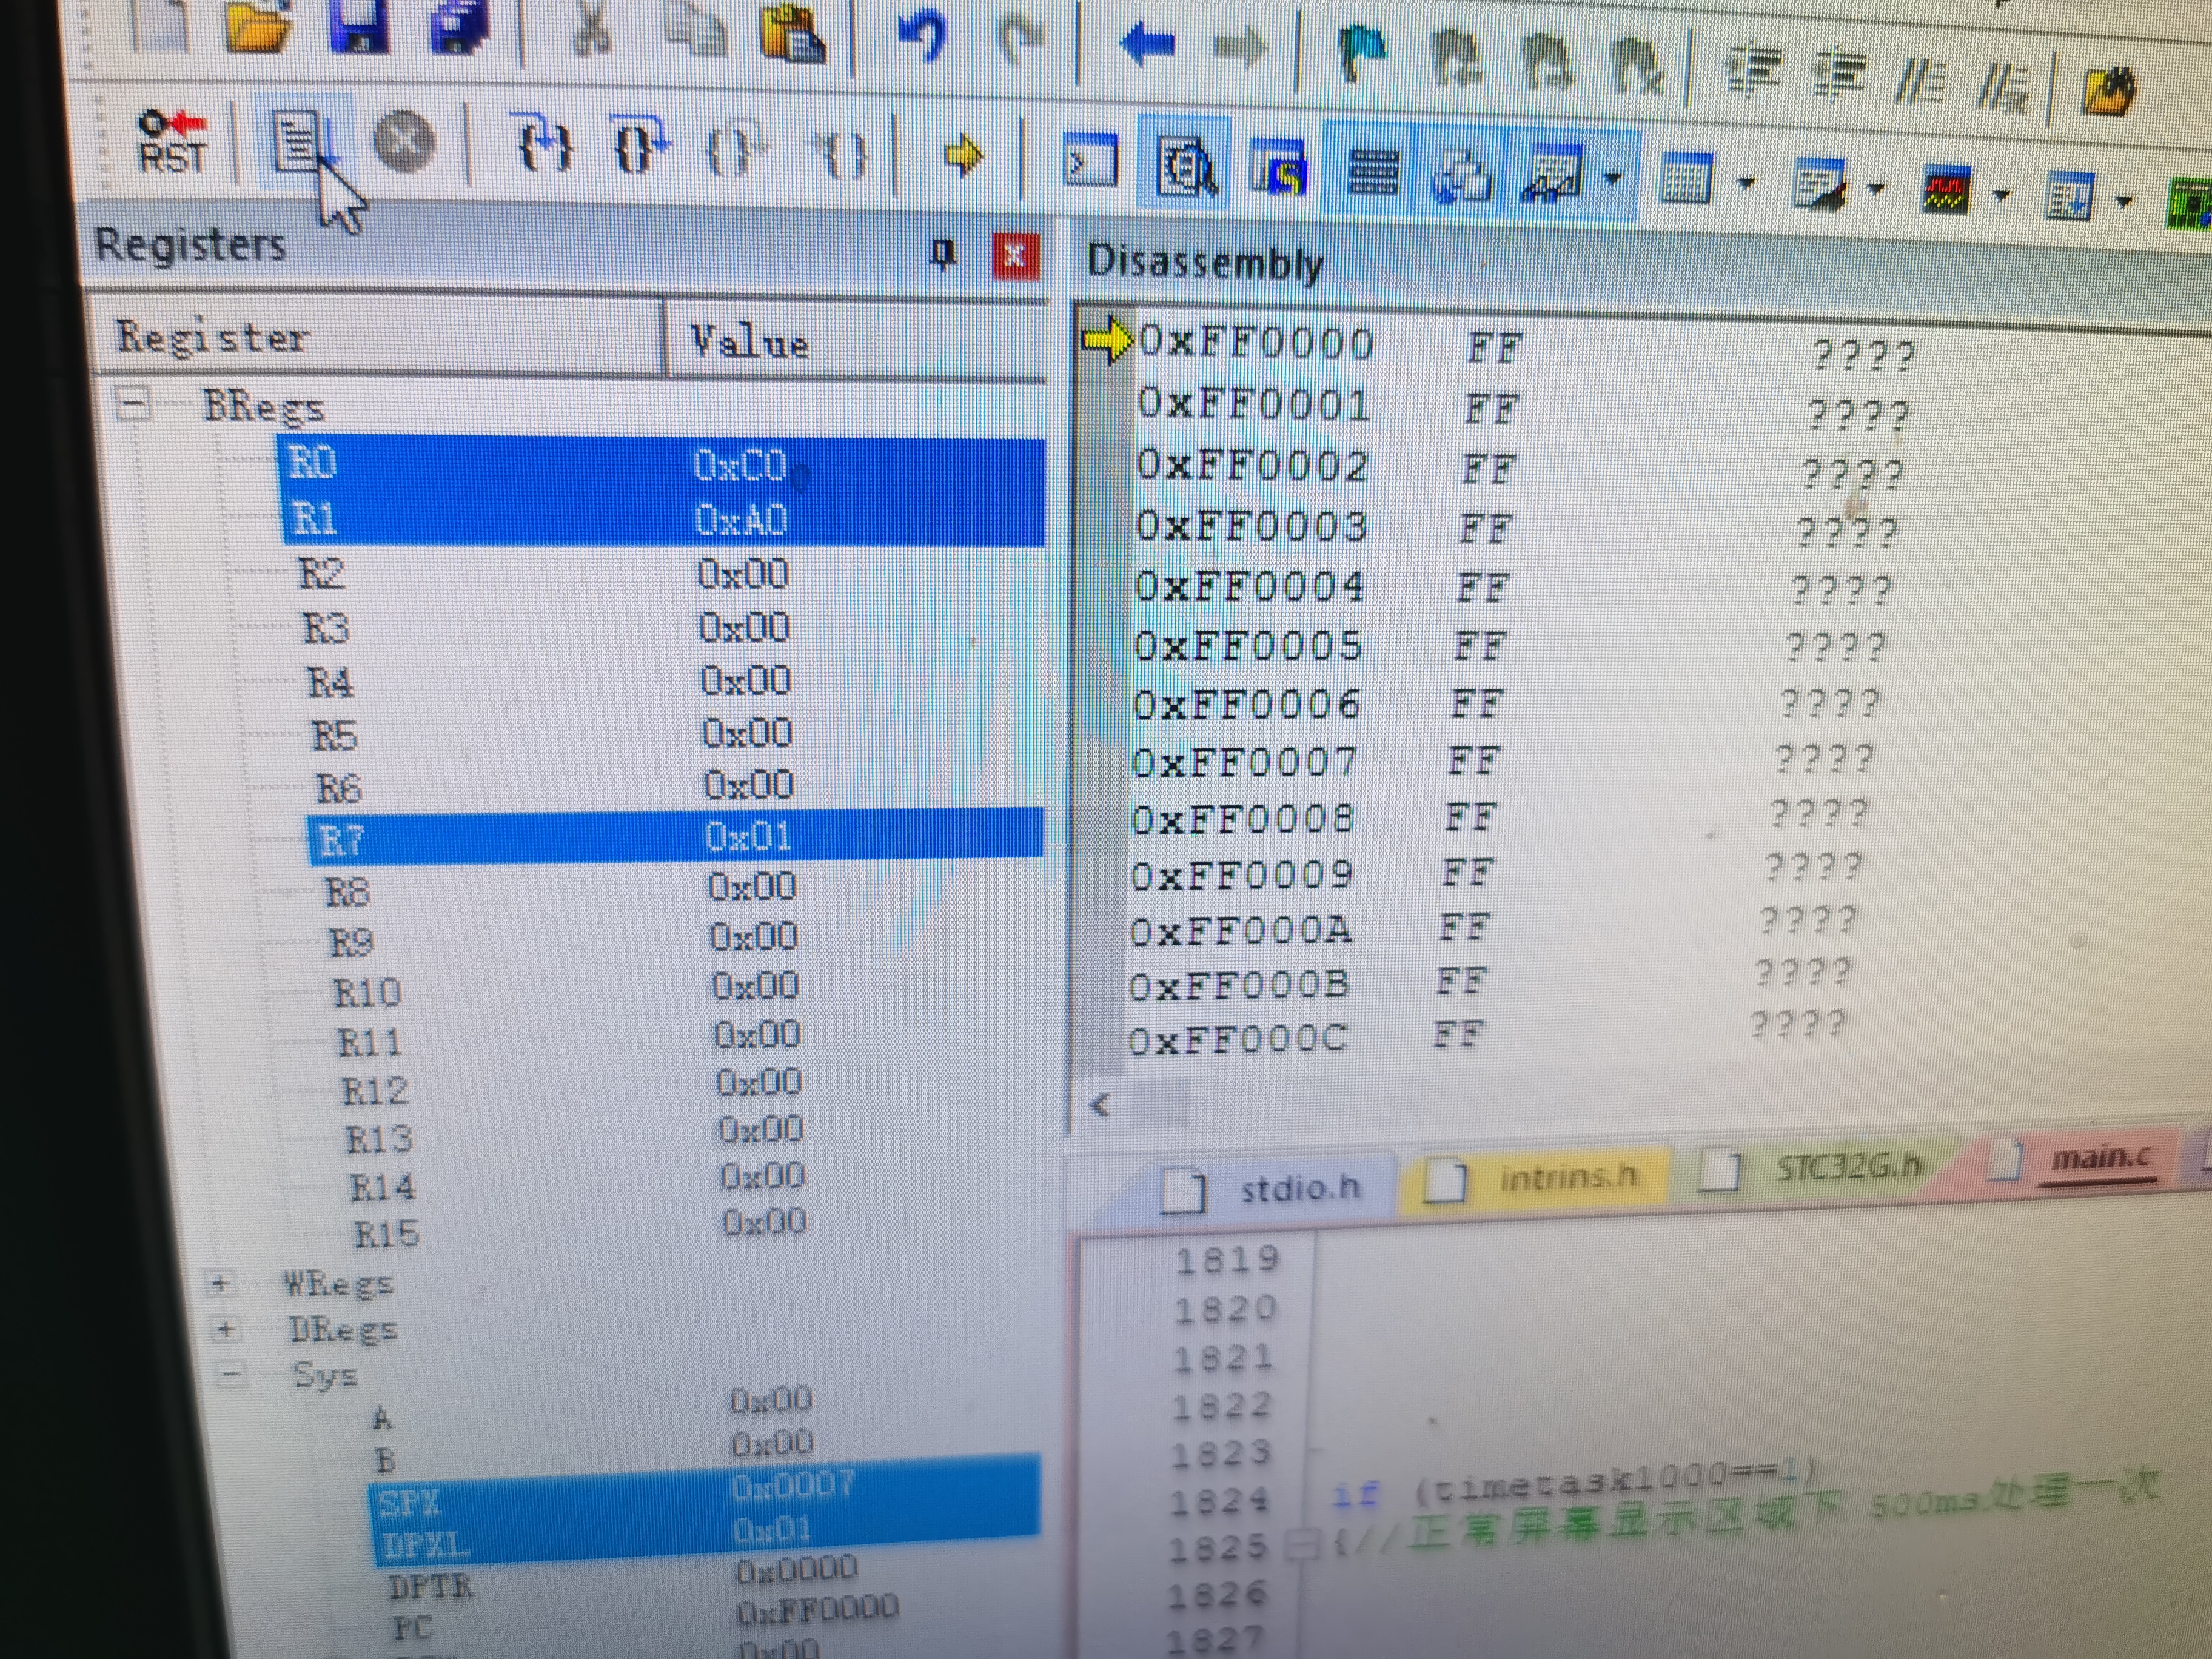This screenshot has width=2212, height=1659.
Task: Click line number 1824 in editor gutter
Action: click(x=1220, y=1501)
